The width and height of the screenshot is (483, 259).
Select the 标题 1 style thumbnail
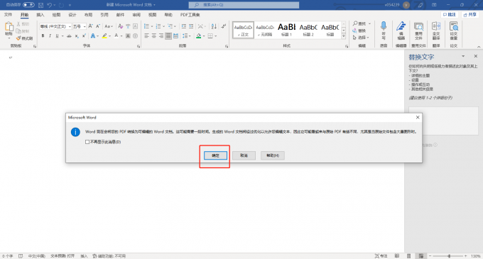286,30
